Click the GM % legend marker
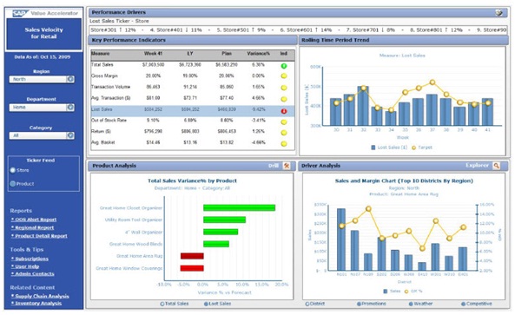Viewport: 515px width, 315px height. point(406,291)
